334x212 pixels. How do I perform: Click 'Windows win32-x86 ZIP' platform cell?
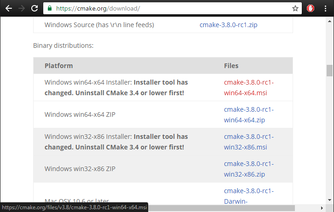tap(80, 169)
